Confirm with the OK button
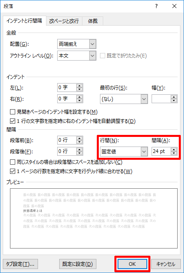 [x=132, y=264]
